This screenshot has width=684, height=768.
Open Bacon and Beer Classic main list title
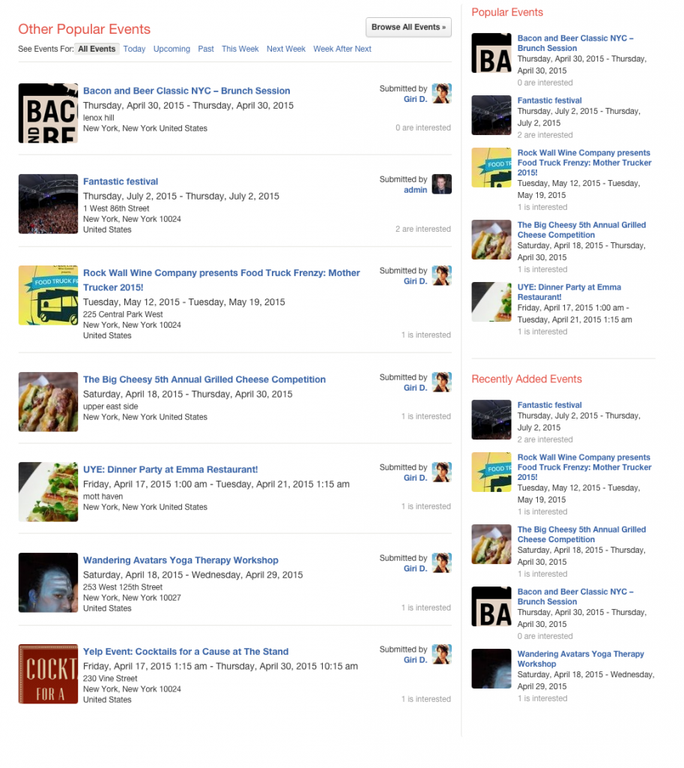[x=187, y=91]
